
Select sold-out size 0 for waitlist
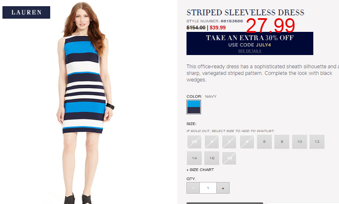212,142
